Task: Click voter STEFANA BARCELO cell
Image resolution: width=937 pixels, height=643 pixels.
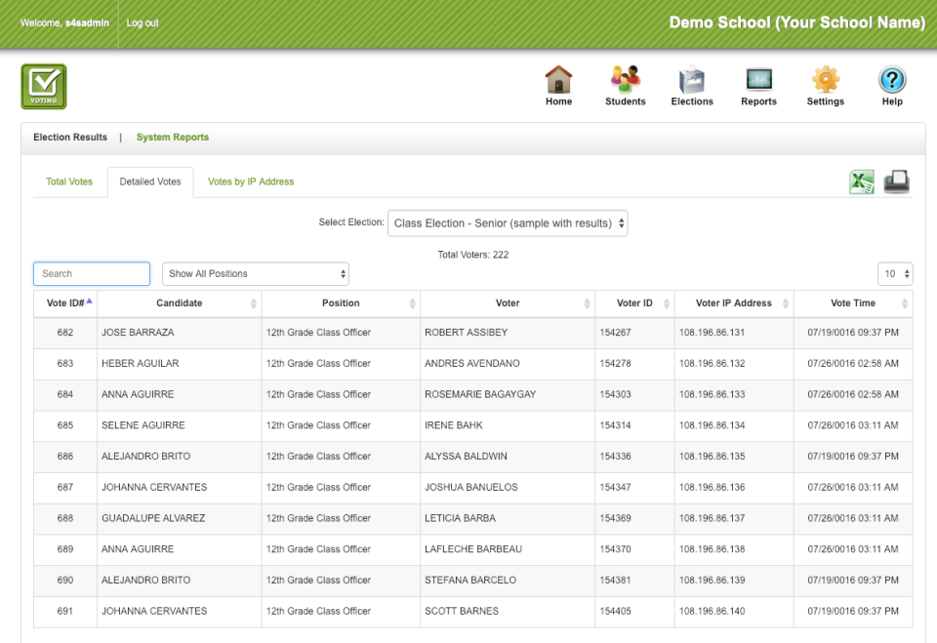Action: [508, 581]
